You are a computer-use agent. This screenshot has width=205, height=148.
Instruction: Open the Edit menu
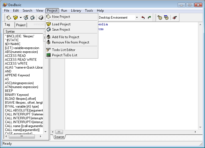pyautogui.click(x=16, y=11)
